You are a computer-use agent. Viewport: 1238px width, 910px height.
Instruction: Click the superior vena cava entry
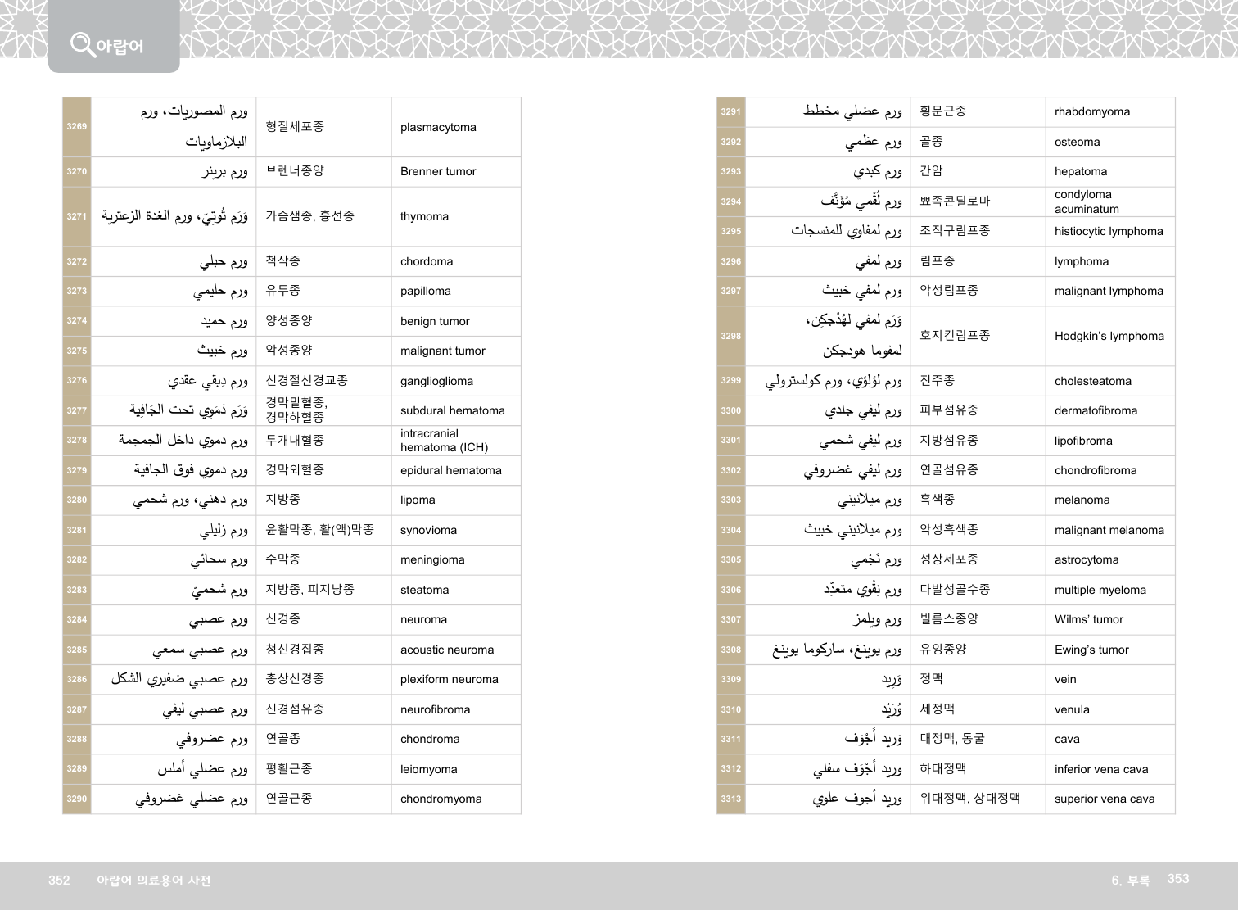click(x=1105, y=799)
